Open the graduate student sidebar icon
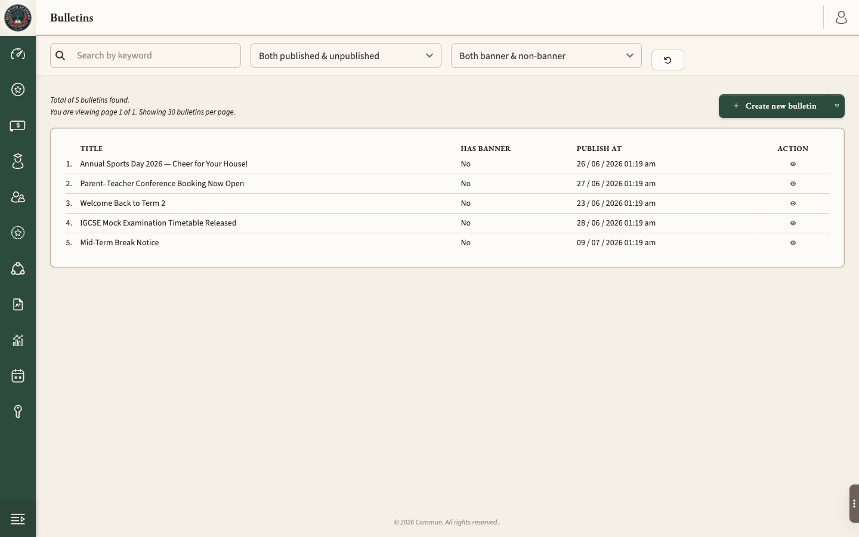 click(x=18, y=161)
